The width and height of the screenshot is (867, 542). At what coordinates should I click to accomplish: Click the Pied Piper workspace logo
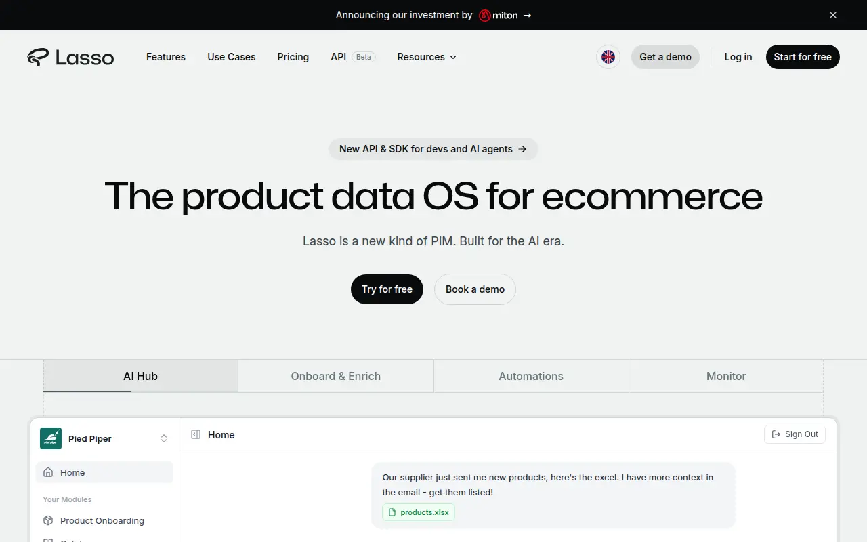point(51,438)
